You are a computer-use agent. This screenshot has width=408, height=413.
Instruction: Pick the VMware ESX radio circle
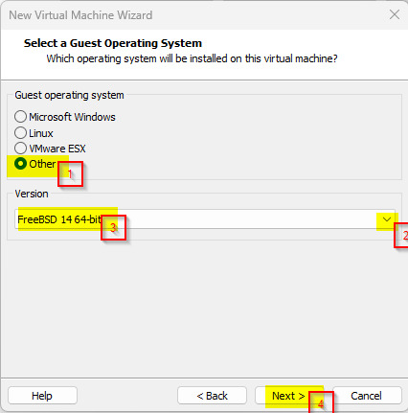[20, 149]
